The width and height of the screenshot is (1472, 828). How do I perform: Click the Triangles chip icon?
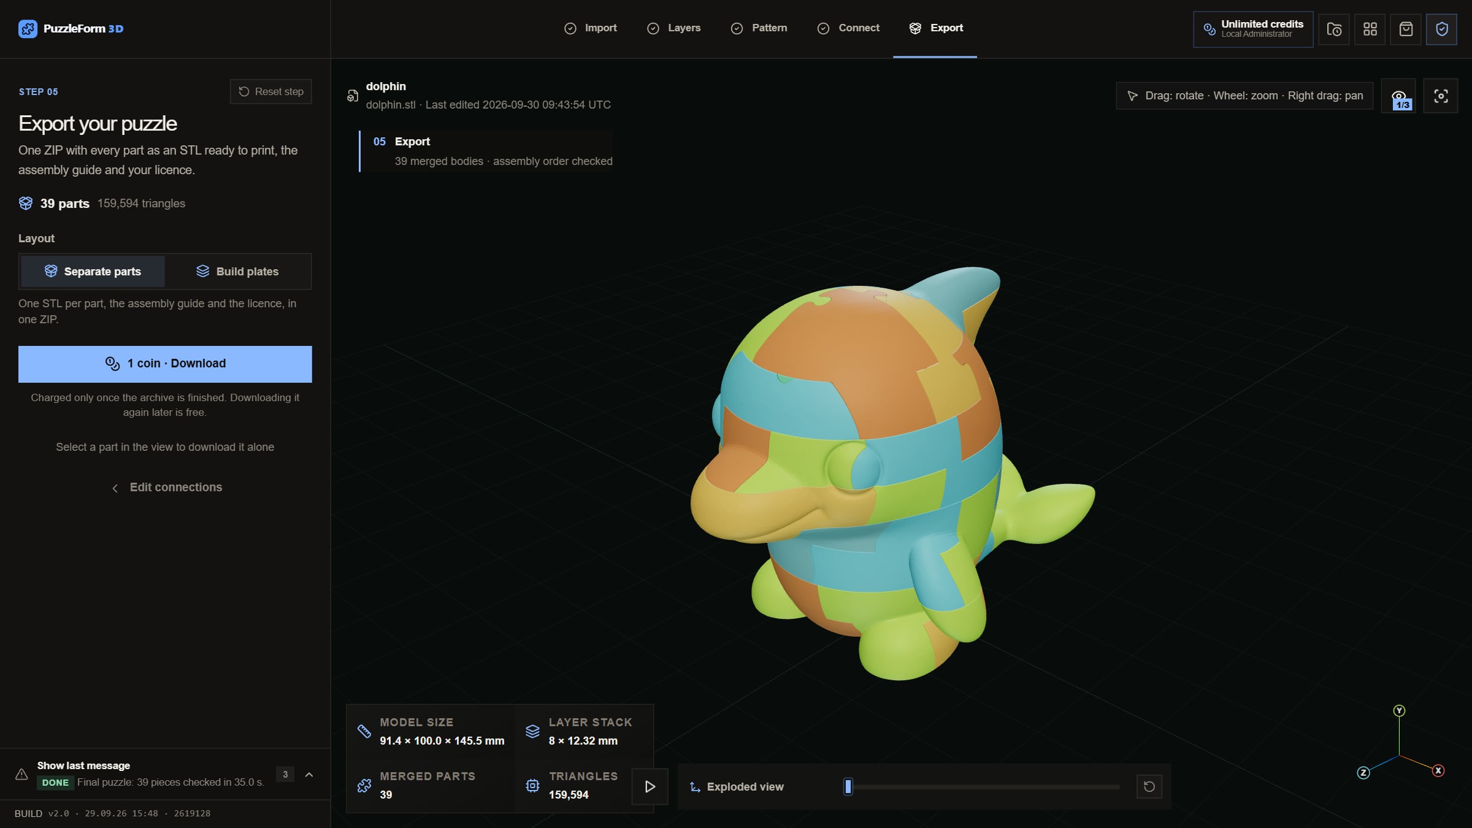click(532, 786)
